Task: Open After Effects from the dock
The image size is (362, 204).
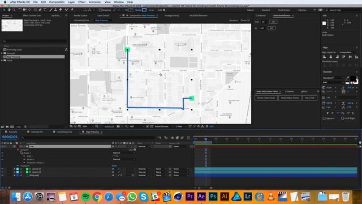Action: (201, 197)
